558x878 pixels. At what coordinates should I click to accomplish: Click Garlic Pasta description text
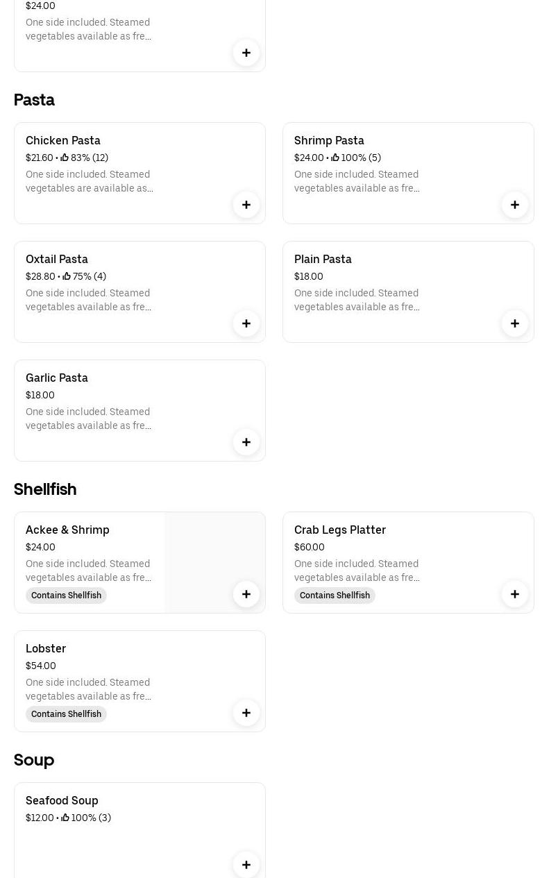point(88,419)
